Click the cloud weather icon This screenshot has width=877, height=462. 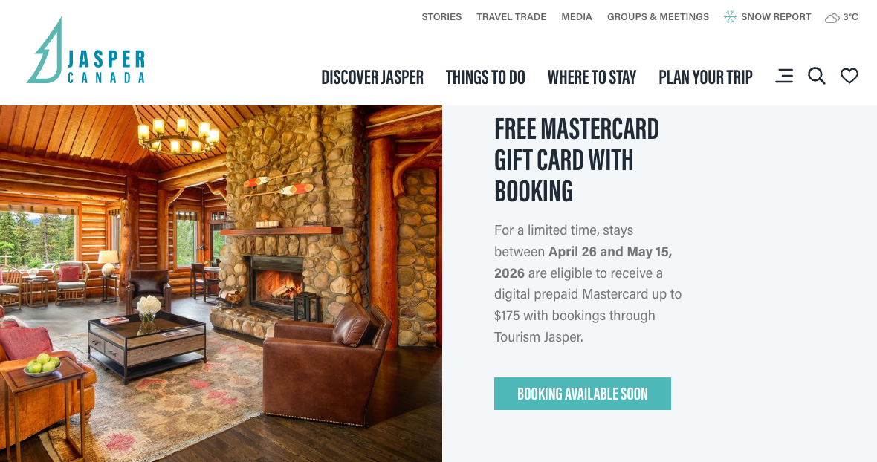832,18
